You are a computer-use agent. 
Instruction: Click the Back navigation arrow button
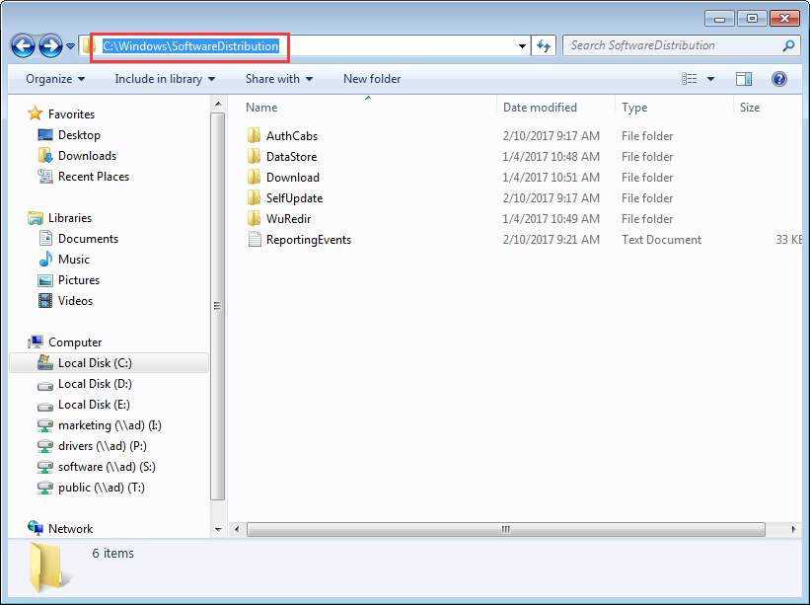(x=24, y=45)
